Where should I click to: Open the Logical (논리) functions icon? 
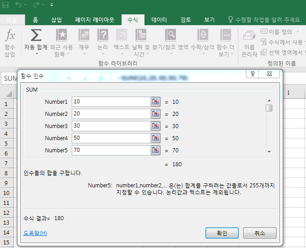pos(103,35)
